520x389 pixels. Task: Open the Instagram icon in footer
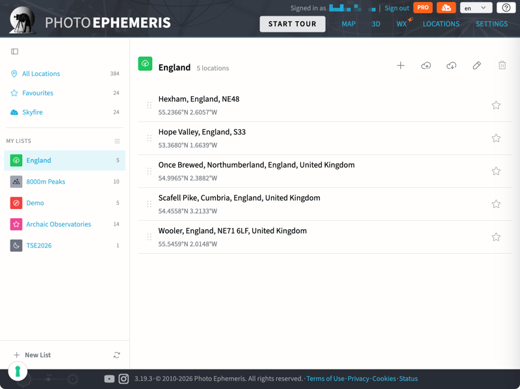coord(123,379)
